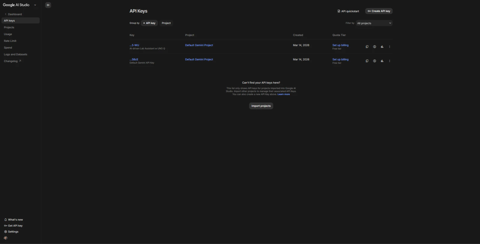
Task: Open Default Gemini Project for ...5BcE key
Action: tap(199, 60)
